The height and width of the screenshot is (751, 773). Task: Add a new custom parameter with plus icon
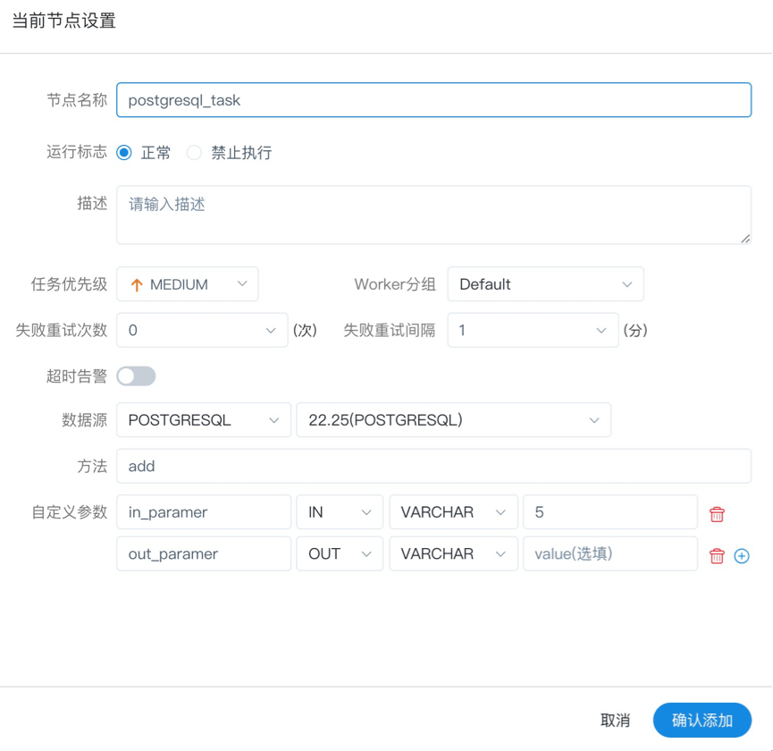tap(741, 556)
